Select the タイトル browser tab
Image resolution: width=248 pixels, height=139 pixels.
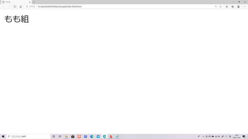(16, 2)
